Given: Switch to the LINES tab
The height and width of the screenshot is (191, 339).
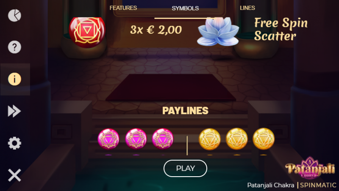Looking at the screenshot, I should [x=247, y=8].
